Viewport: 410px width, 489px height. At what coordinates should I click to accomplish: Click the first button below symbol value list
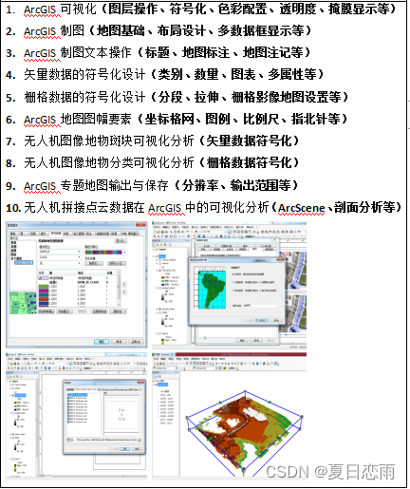click(47, 311)
